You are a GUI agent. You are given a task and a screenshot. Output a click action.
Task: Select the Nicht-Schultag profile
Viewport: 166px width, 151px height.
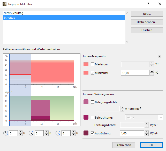(x=64, y=13)
